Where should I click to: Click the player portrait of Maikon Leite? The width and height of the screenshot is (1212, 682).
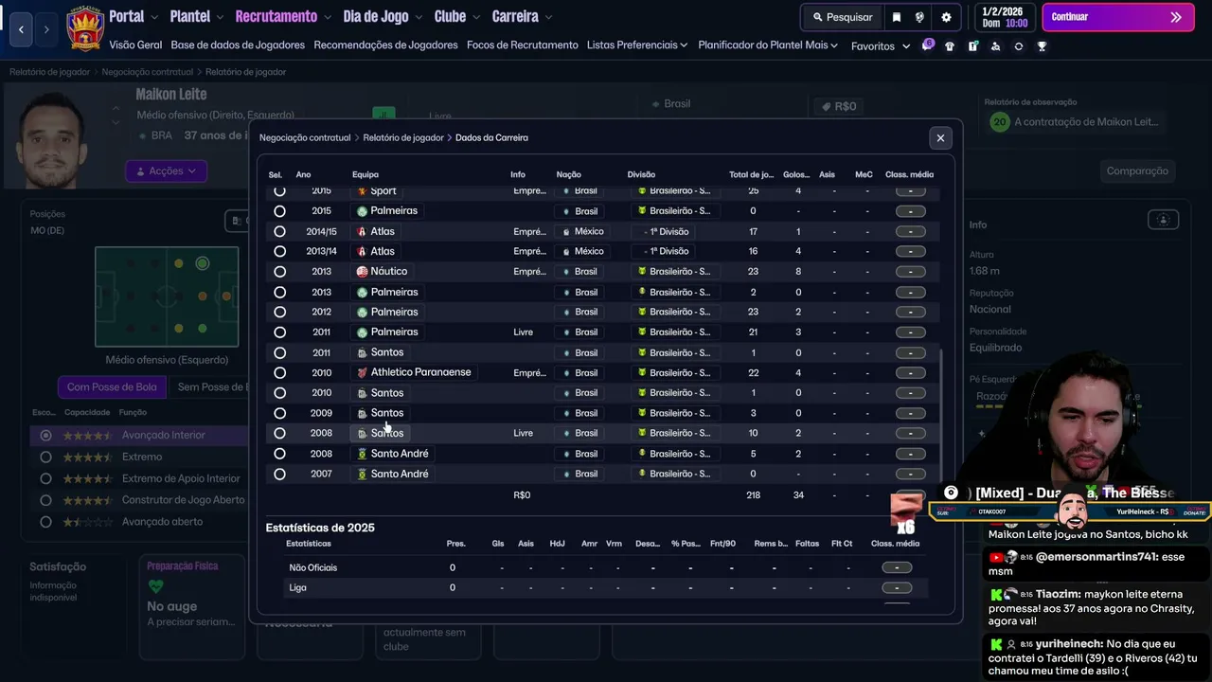51,139
